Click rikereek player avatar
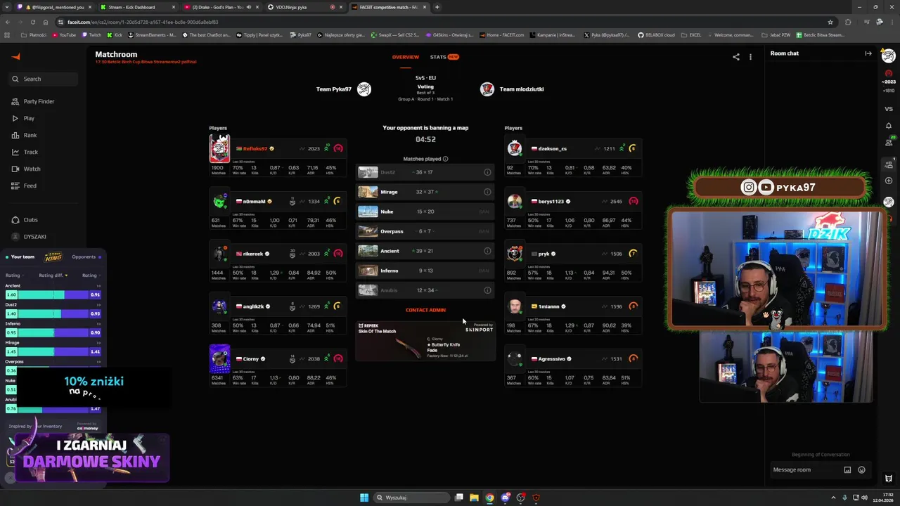The width and height of the screenshot is (900, 506). pyautogui.click(x=219, y=254)
